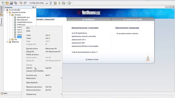The width and height of the screenshot is (175, 98).
Task: Open Aplicaciones Móviles e Incrustadas link
Action: (x=85, y=46)
